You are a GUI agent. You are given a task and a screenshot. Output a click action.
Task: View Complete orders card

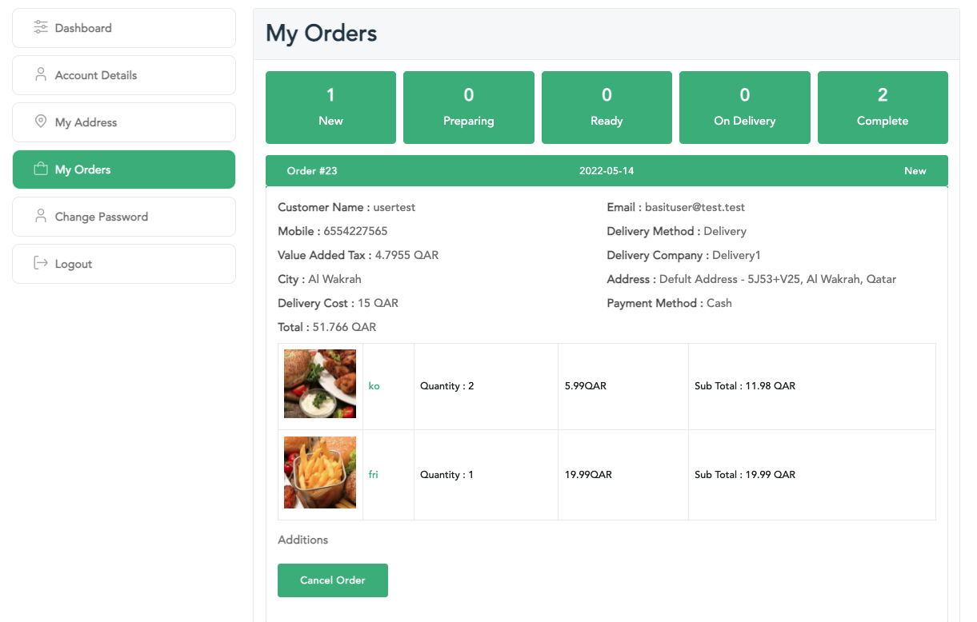click(883, 108)
